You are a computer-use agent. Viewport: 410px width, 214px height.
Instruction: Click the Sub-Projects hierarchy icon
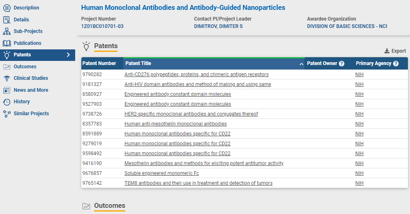[7, 31]
